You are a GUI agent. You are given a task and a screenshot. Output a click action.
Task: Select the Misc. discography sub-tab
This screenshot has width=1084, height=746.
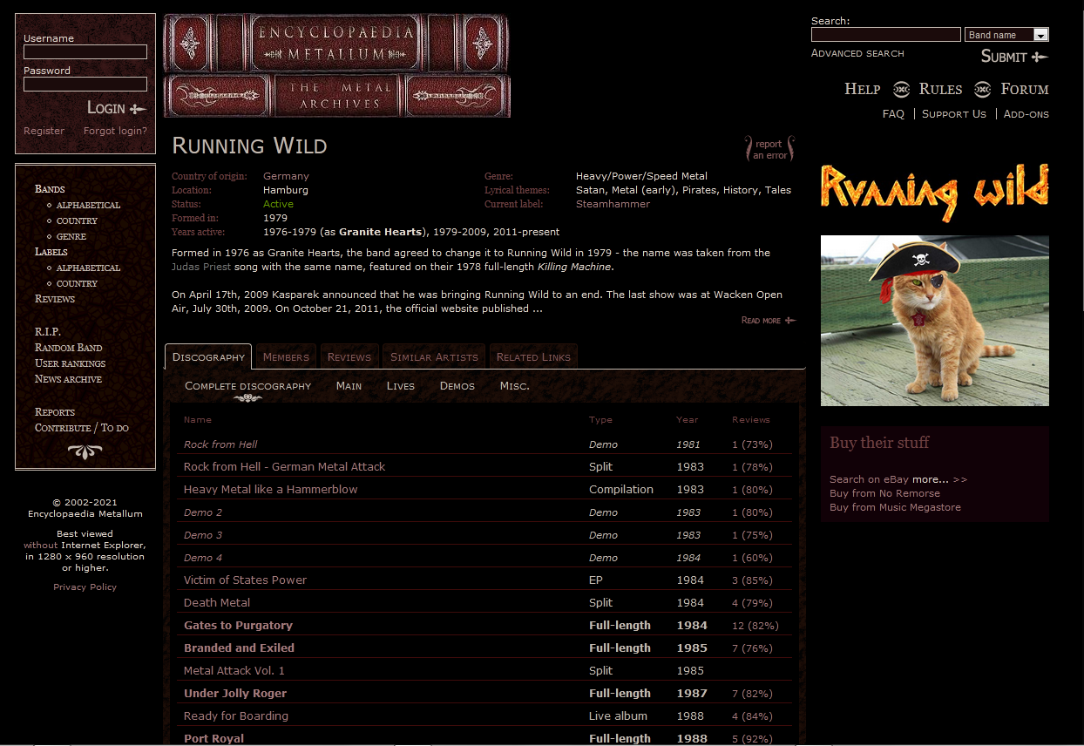tap(514, 385)
